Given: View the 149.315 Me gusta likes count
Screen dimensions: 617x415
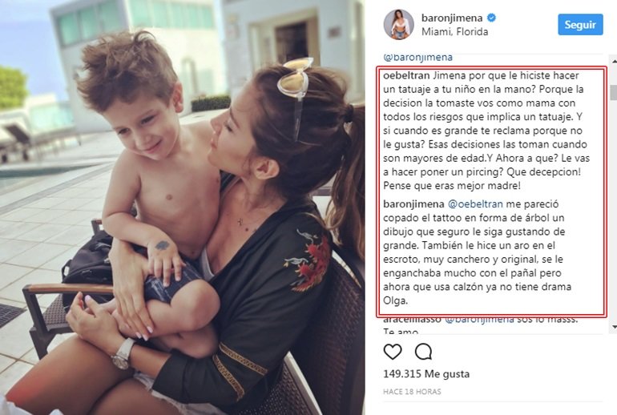Looking at the screenshot, I should tap(426, 373).
